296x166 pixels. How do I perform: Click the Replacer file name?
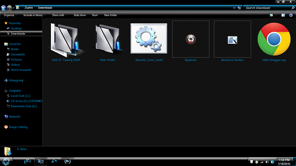pyautogui.click(x=191, y=60)
